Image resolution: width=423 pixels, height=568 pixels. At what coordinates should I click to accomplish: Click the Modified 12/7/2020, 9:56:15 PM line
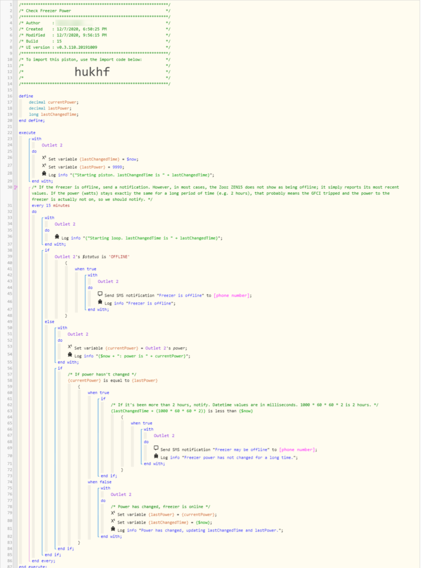pyautogui.click(x=63, y=35)
